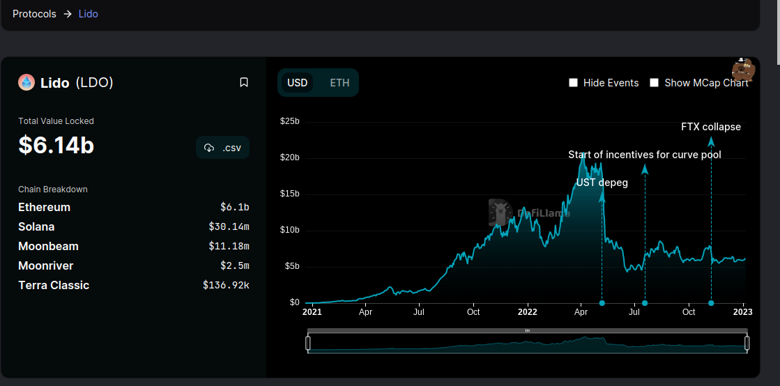Switch chart denomination to ETH
The width and height of the screenshot is (780, 386).
click(x=339, y=83)
